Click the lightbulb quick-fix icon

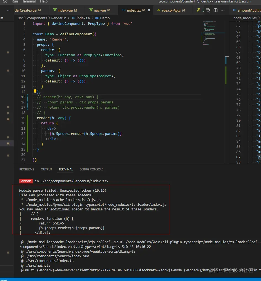point(35,91)
